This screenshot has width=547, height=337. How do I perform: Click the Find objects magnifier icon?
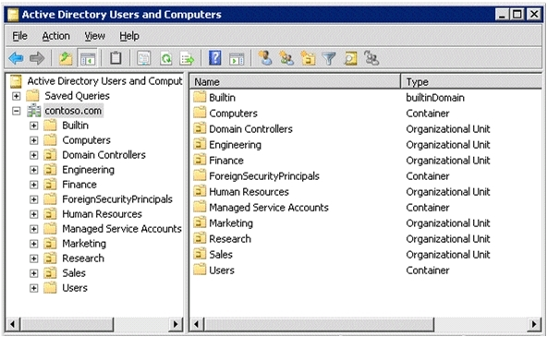350,58
